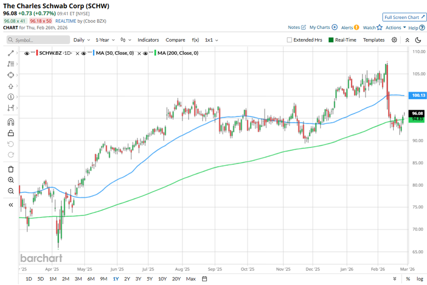
Task: Select the trend line drawing tool
Action: [11, 53]
